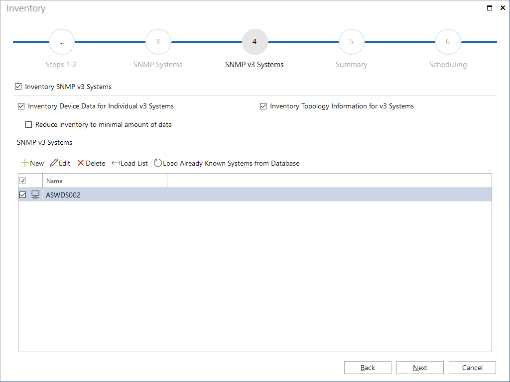Click the SNMP v3 Systems section heading
This screenshot has height=382, width=510.
point(44,142)
